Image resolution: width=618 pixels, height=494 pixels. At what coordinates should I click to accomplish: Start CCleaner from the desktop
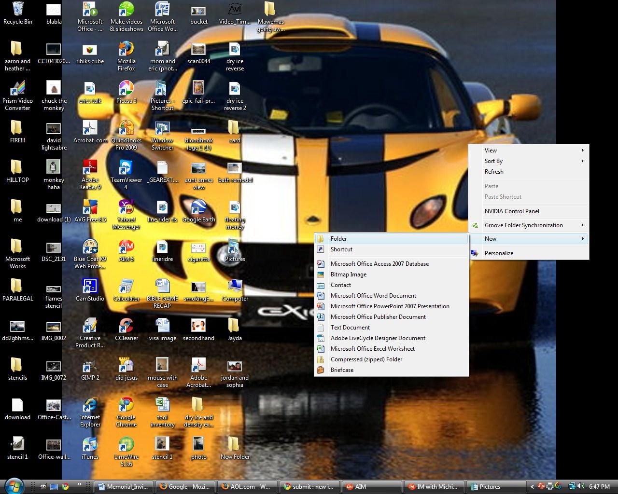pos(126,326)
